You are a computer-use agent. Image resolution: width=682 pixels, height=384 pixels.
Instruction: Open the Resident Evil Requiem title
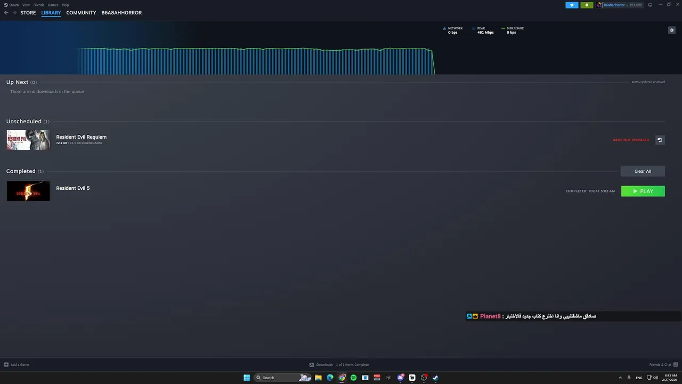82,137
